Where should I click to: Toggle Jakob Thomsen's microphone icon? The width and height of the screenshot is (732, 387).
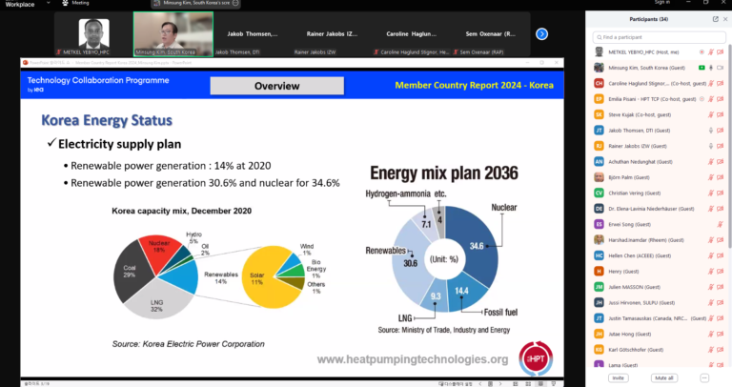[x=711, y=131]
